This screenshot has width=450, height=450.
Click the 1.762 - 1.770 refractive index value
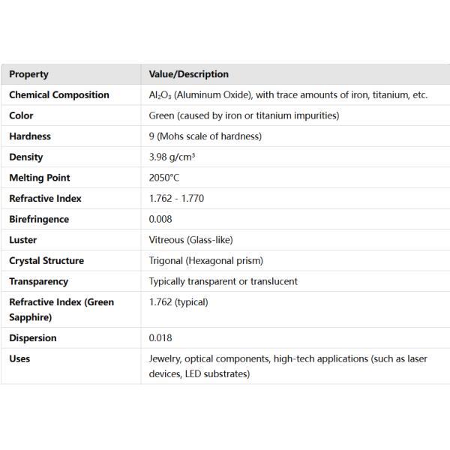point(176,199)
